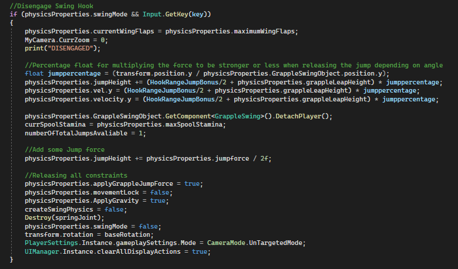Click the "float jumppercentage" declaration
Viewport: 458px width, 269px height.
pyautogui.click(x=62, y=73)
